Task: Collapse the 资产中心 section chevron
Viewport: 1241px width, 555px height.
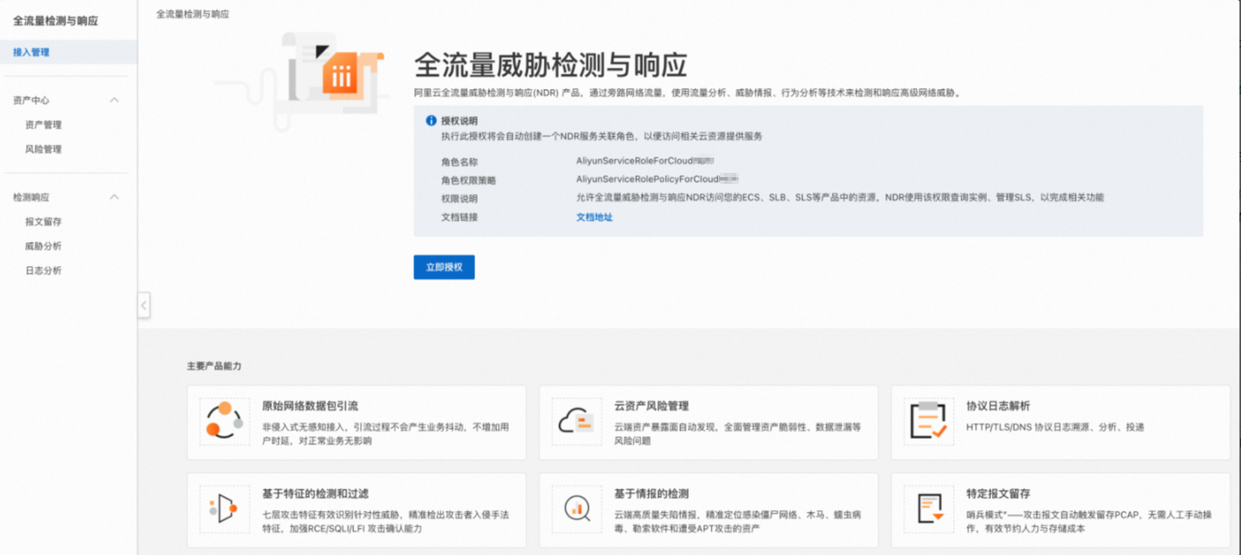Action: 114,100
